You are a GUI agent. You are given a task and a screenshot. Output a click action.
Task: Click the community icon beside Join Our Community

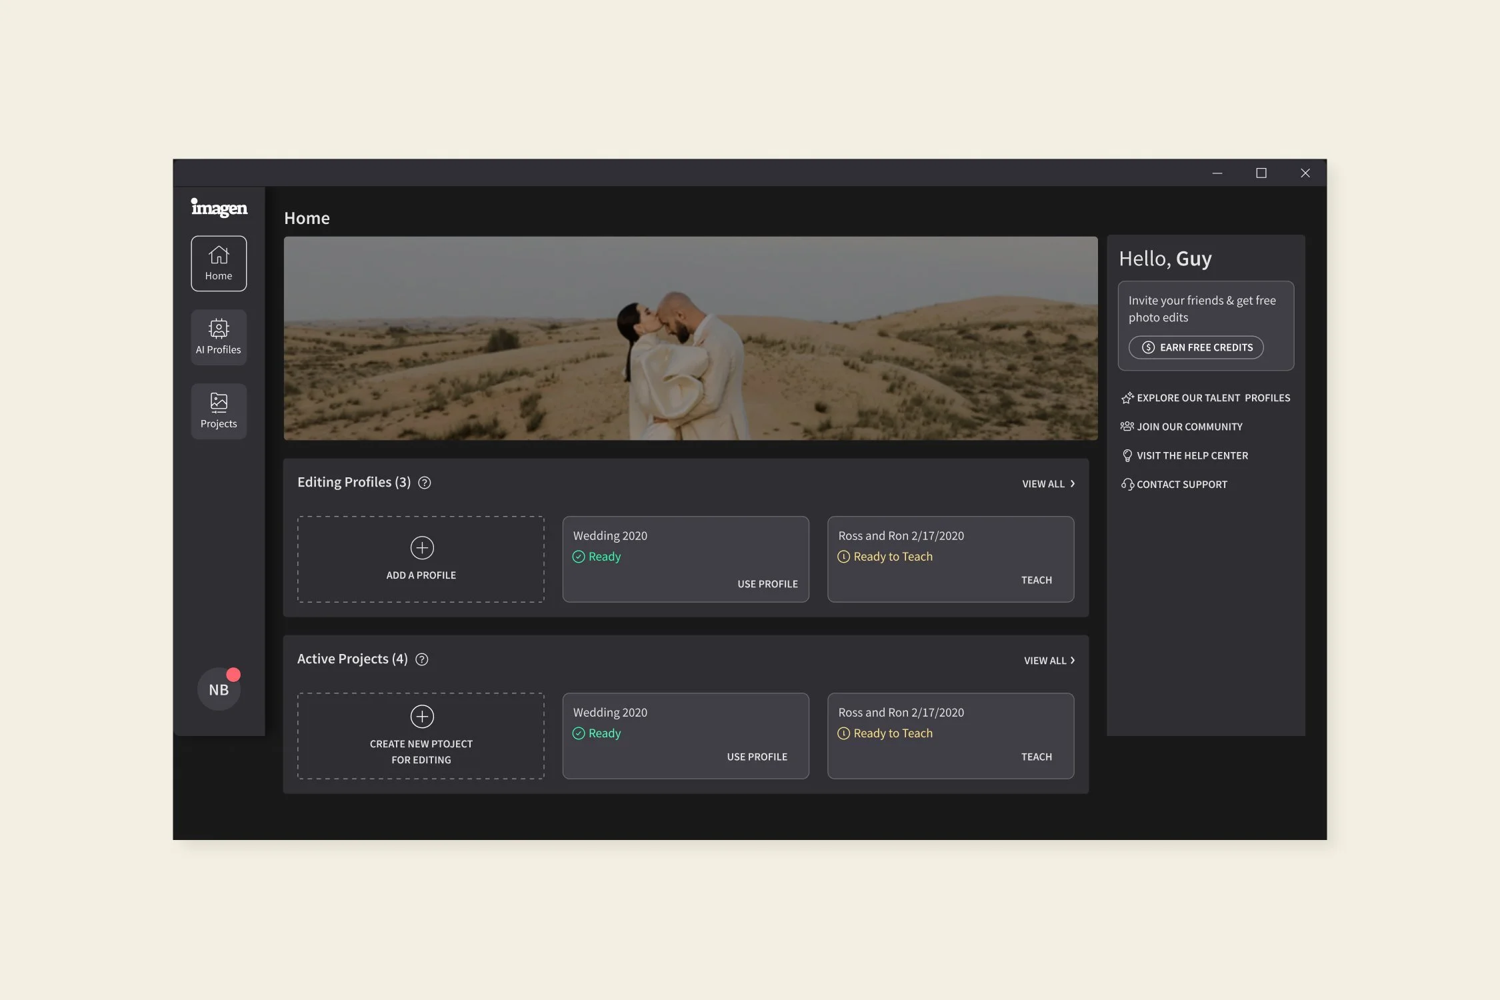tap(1127, 426)
